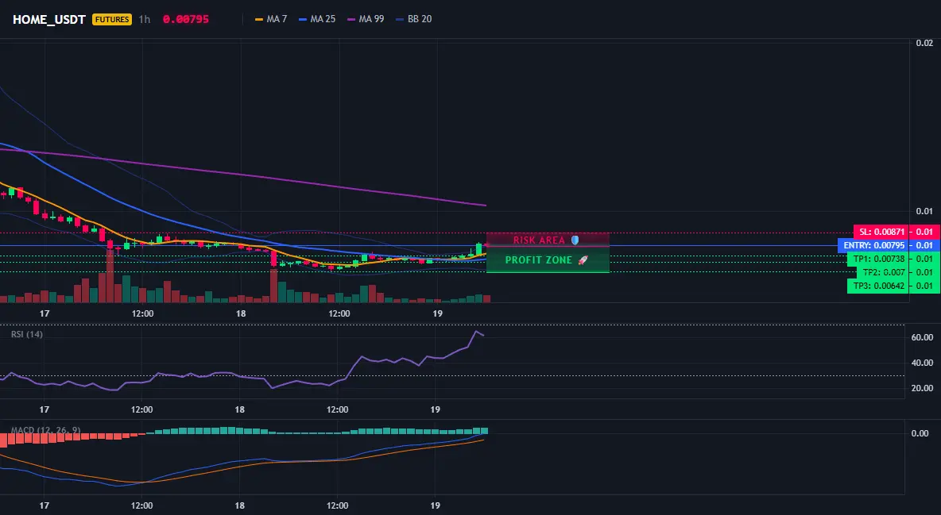Image resolution: width=941 pixels, height=515 pixels.
Task: Click the TP2: 0.007 target tag
Action: (883, 272)
